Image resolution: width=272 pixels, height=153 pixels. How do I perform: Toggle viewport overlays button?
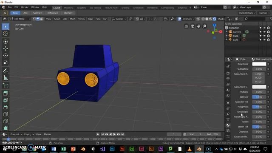(x=179, y=19)
